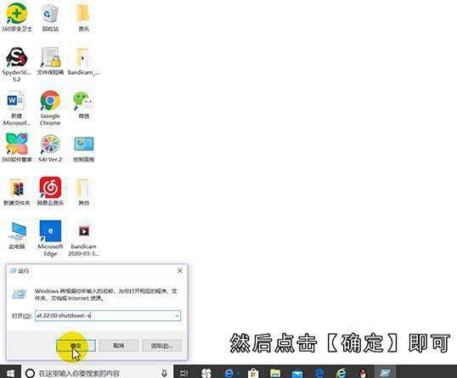Click the taskbar search box
Image resolution: width=457 pixels, height=378 pixels.
tap(98, 373)
